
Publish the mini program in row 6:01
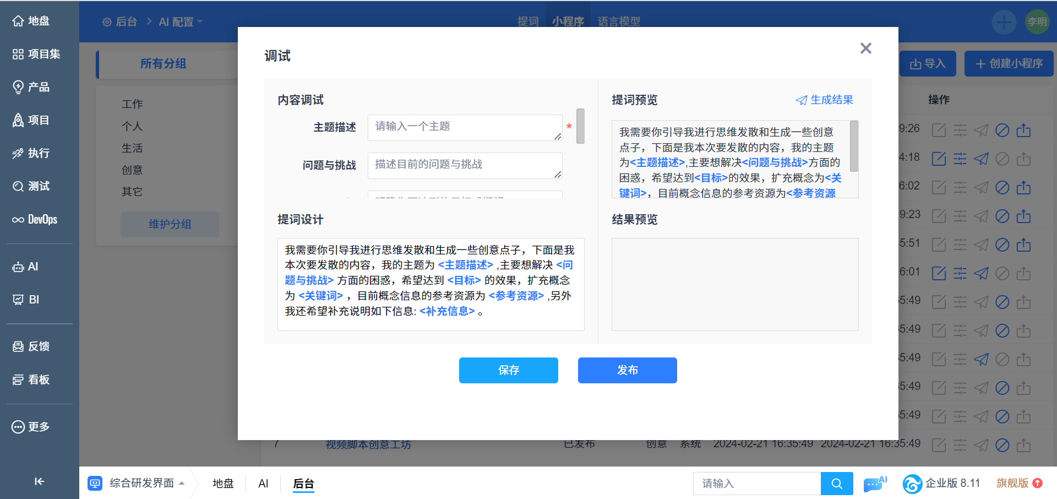coord(981,273)
